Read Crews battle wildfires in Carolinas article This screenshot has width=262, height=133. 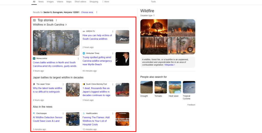pyautogui.click(x=55, y=64)
